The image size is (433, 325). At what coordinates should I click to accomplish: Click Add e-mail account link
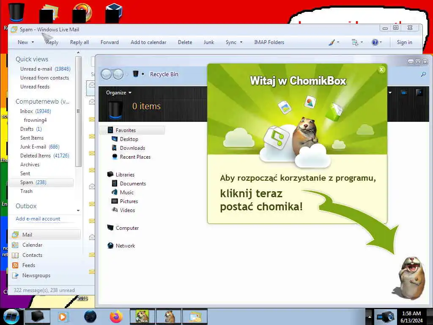(38, 219)
